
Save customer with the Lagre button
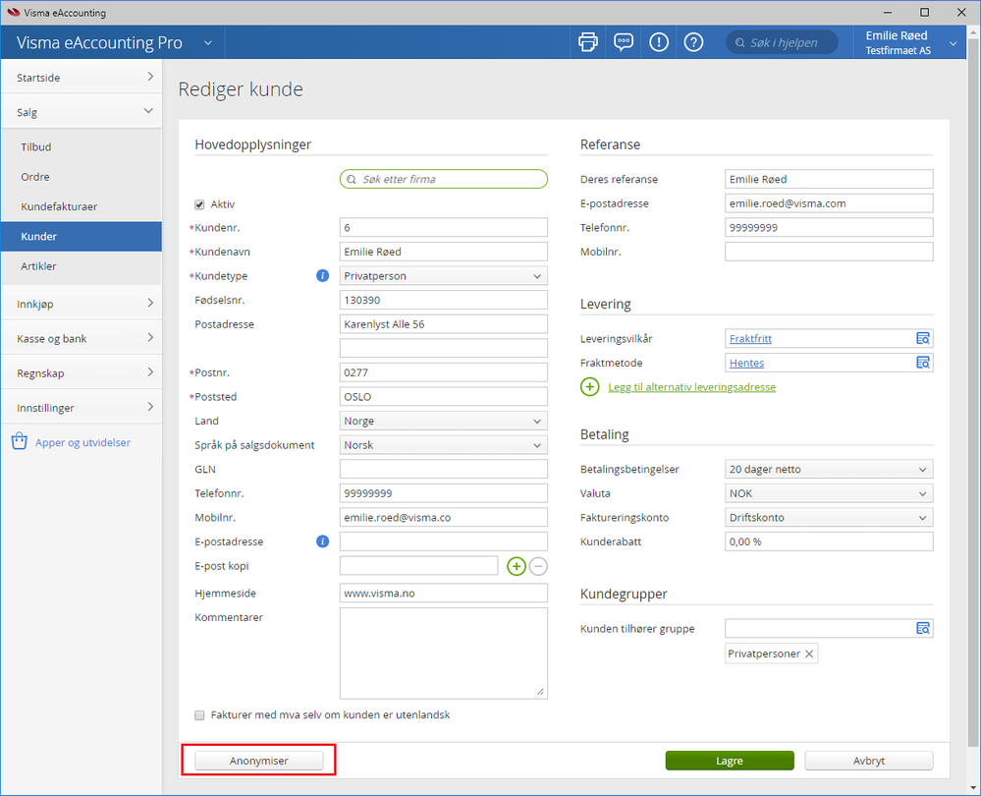click(x=729, y=761)
